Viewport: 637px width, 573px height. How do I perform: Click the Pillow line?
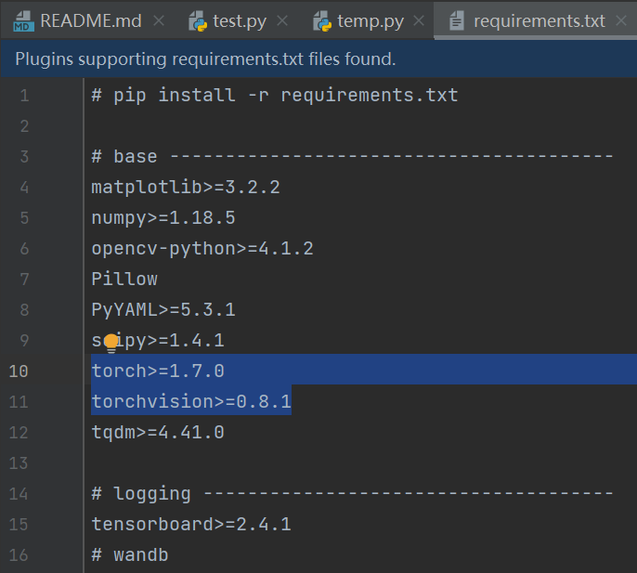(124, 280)
